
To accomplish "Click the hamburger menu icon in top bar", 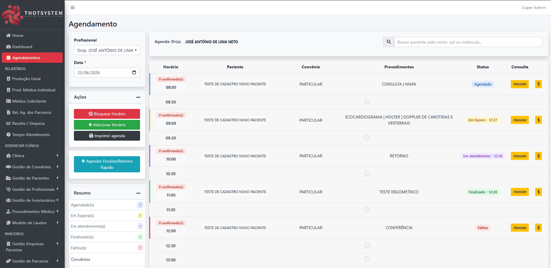I will tap(73, 8).
